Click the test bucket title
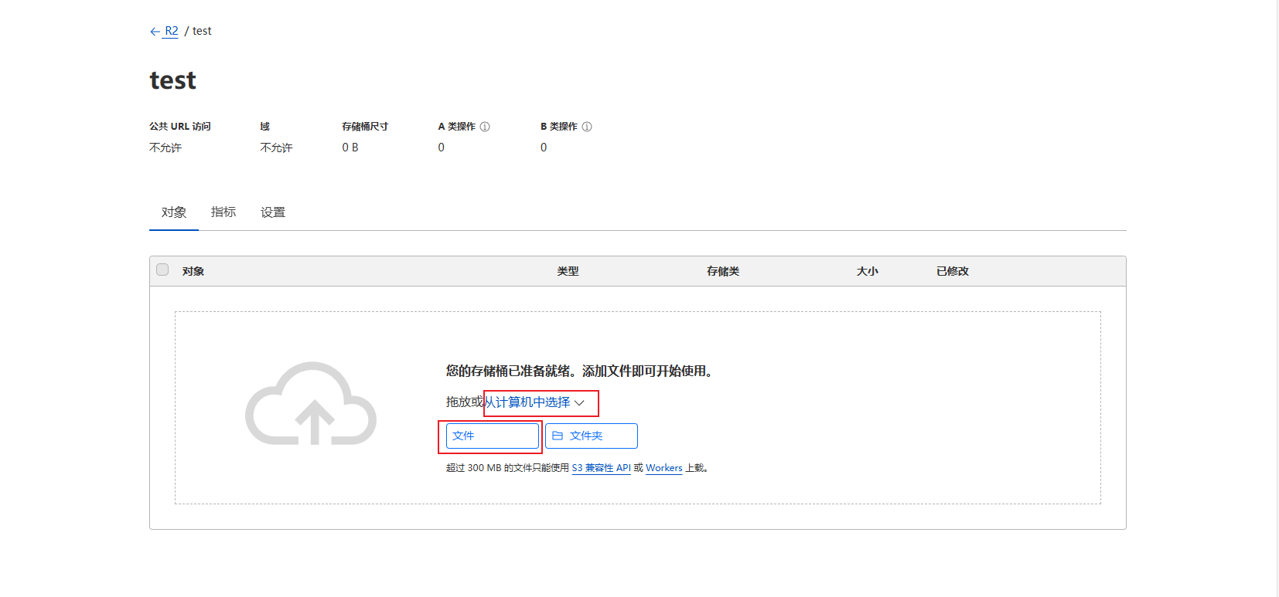1279x597 pixels. (172, 80)
